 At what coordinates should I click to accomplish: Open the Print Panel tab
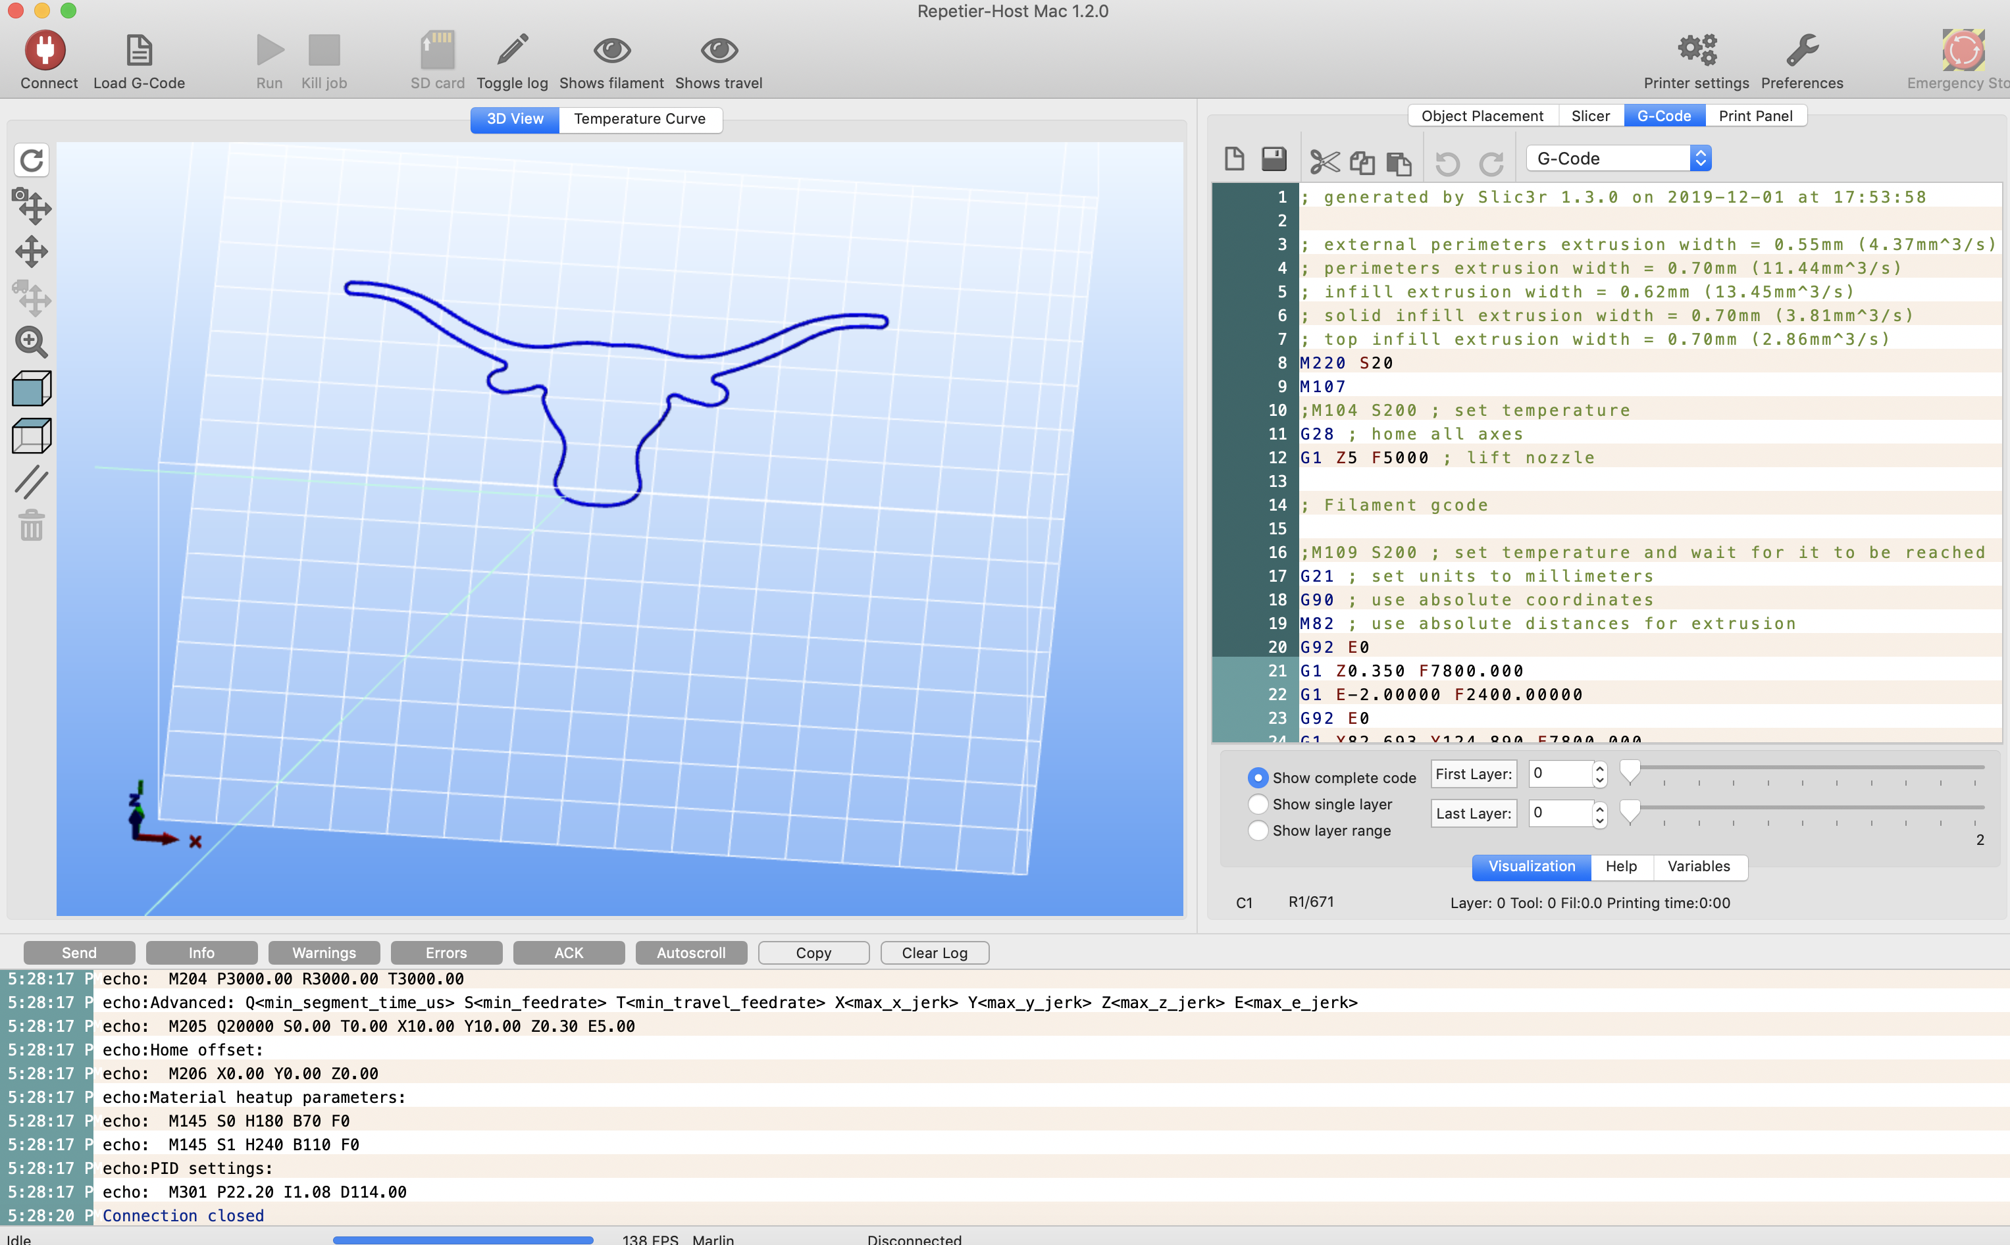pos(1755,116)
